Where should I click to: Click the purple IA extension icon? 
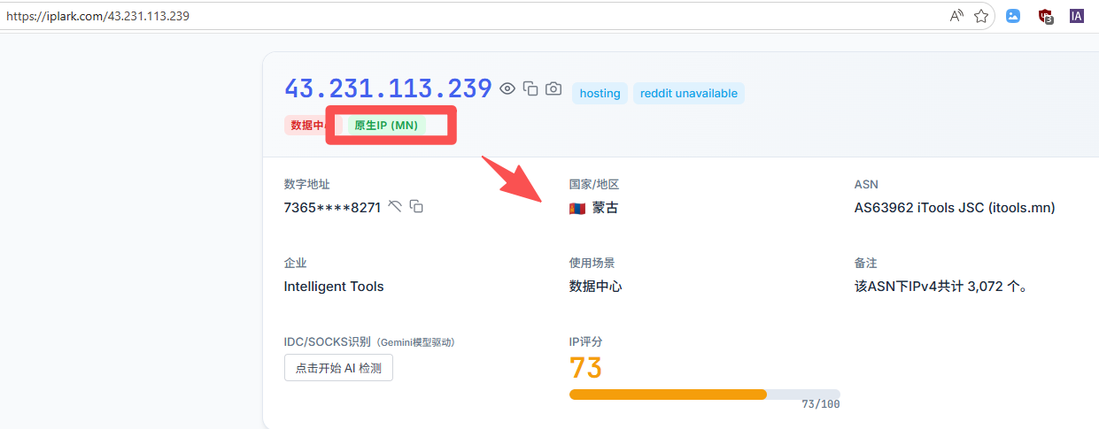pos(1076,16)
